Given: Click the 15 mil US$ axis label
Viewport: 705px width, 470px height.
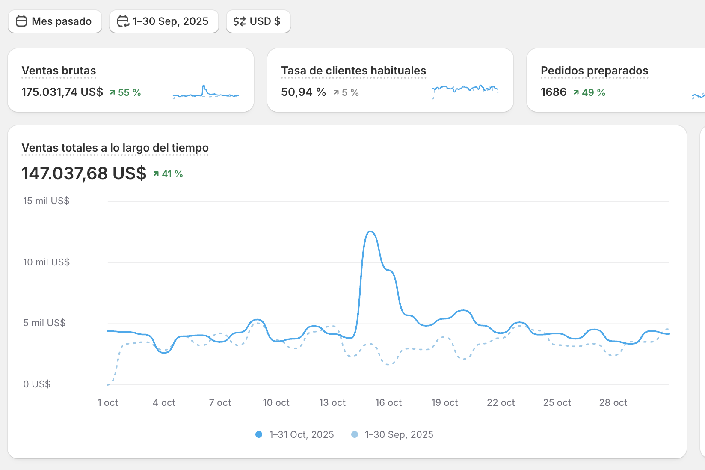Looking at the screenshot, I should tap(46, 201).
